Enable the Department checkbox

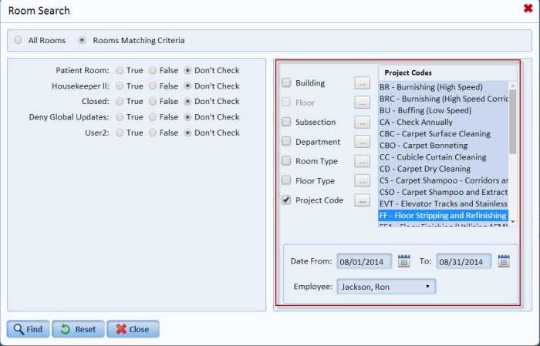[x=286, y=141]
